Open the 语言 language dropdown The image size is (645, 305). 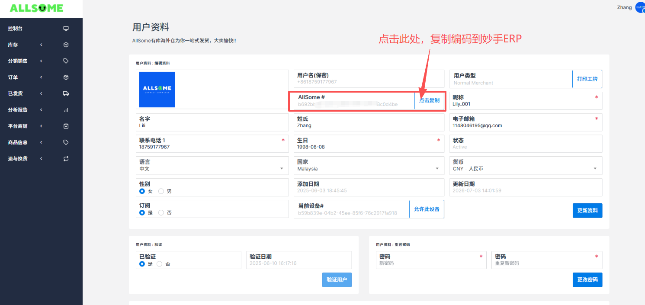212,165
